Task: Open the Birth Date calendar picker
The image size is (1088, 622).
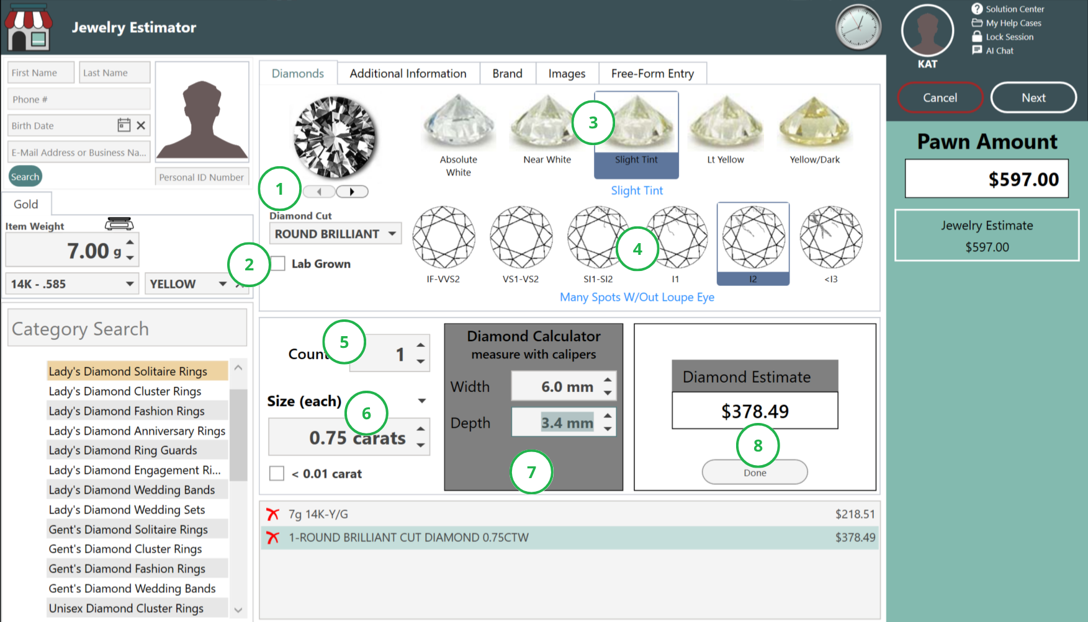Action: pyautogui.click(x=124, y=125)
